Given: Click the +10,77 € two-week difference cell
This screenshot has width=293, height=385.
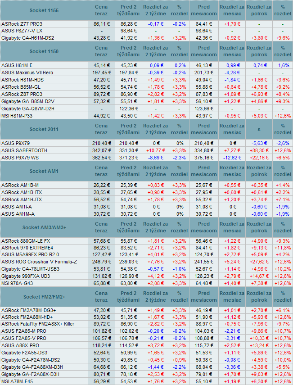Looking at the screenshot, I should pos(156,150).
